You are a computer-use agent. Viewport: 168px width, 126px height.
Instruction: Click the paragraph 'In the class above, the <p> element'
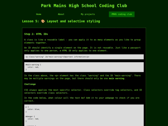pos(82,77)
